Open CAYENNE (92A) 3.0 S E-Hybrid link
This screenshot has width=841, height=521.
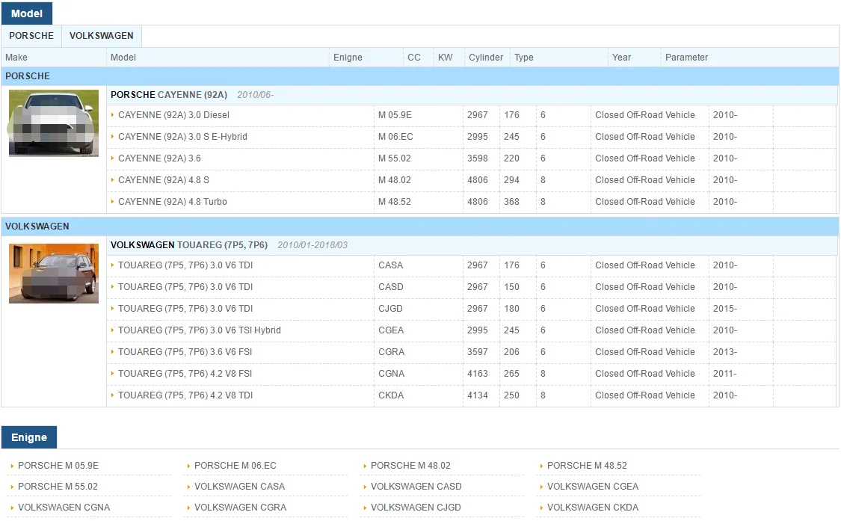[183, 137]
